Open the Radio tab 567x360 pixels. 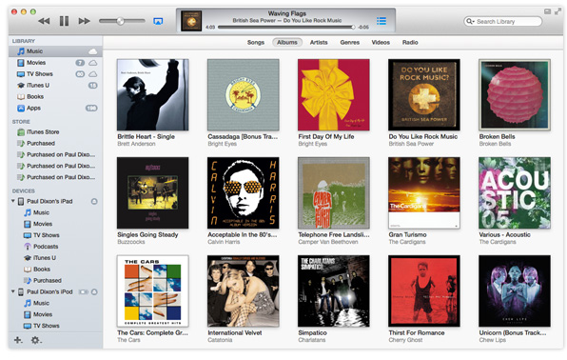(410, 42)
